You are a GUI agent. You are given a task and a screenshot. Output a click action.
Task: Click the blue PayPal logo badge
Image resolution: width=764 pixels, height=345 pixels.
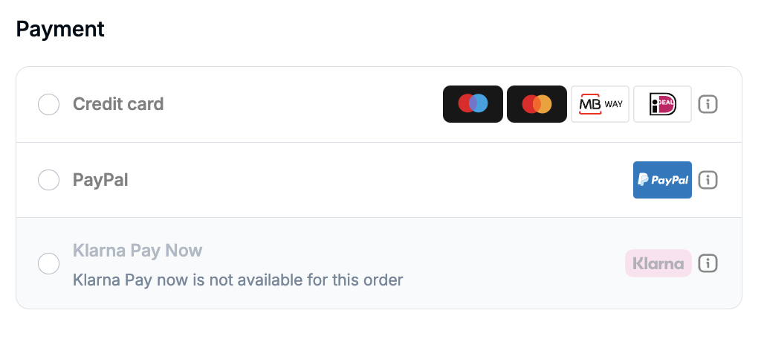(x=662, y=180)
